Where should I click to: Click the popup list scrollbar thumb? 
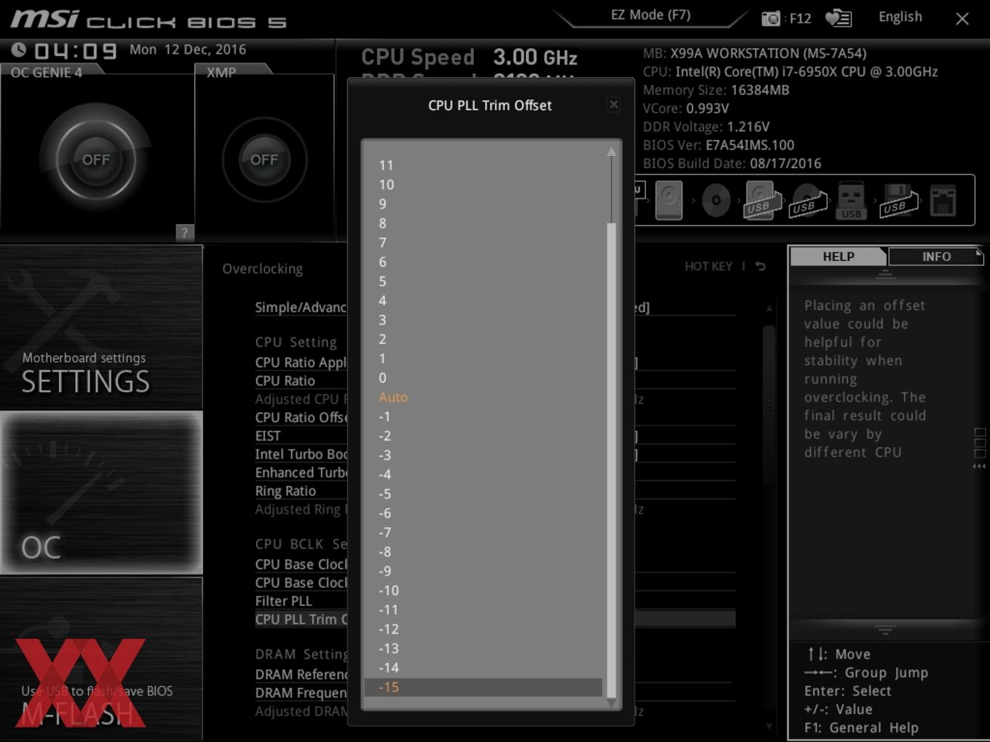(x=611, y=460)
